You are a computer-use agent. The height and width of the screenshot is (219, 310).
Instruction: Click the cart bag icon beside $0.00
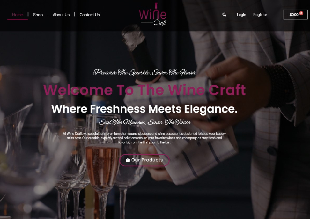(x=300, y=15)
